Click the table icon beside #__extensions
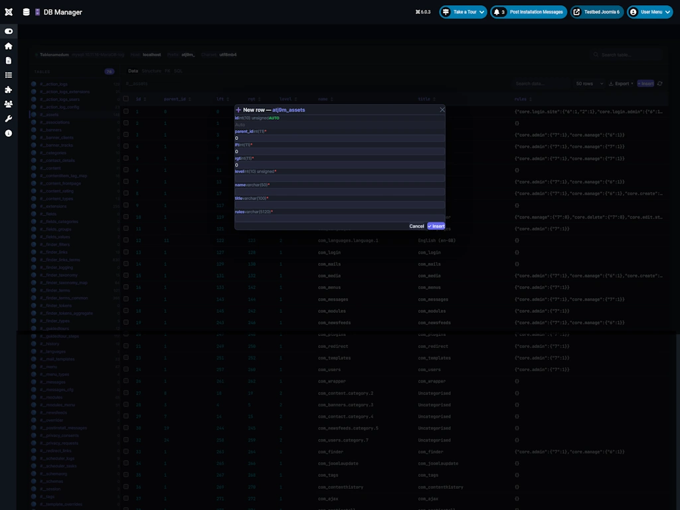This screenshot has width=680, height=510. pyautogui.click(x=34, y=207)
